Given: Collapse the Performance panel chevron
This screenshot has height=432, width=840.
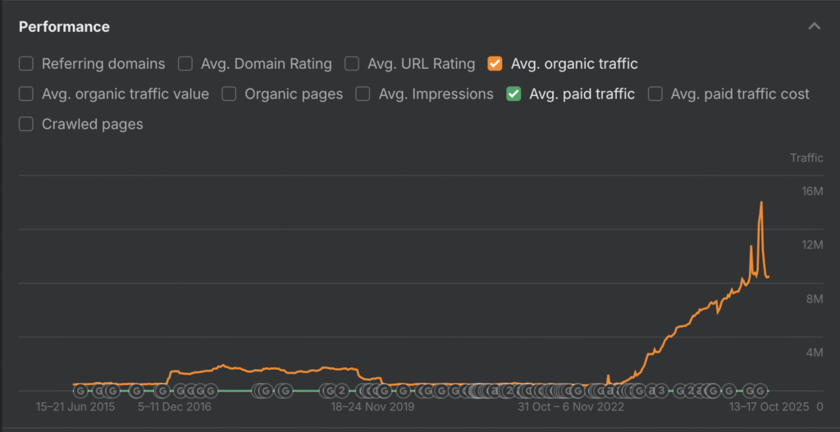Looking at the screenshot, I should click(x=814, y=26).
